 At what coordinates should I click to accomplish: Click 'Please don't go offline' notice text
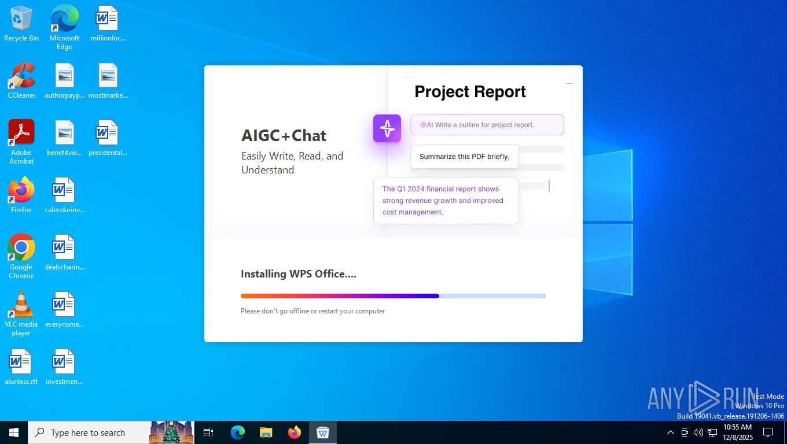tap(313, 311)
